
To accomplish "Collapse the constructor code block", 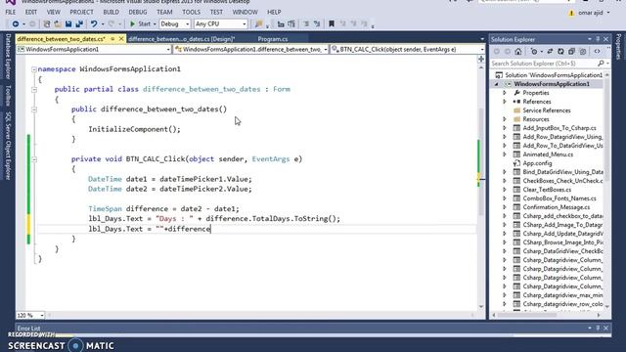I will tap(34, 110).
